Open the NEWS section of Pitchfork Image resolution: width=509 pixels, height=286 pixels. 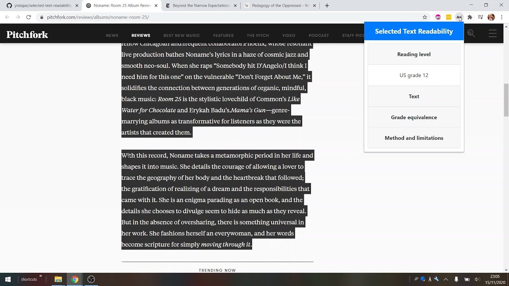(x=112, y=35)
